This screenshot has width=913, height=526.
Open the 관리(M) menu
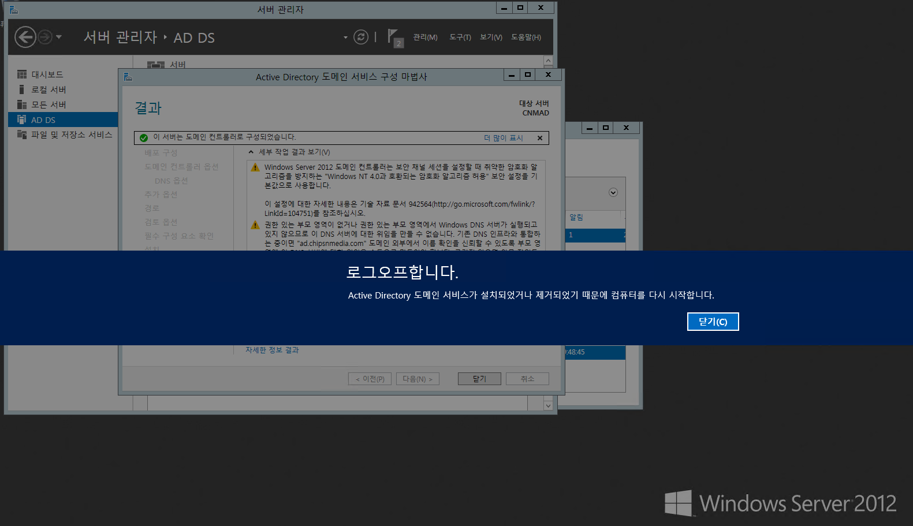point(425,37)
